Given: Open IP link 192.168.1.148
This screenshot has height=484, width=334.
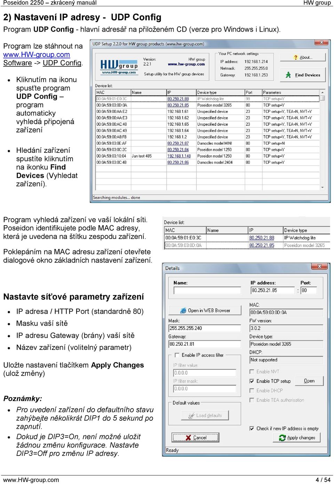Looking at the screenshot, I should click(x=179, y=156).
